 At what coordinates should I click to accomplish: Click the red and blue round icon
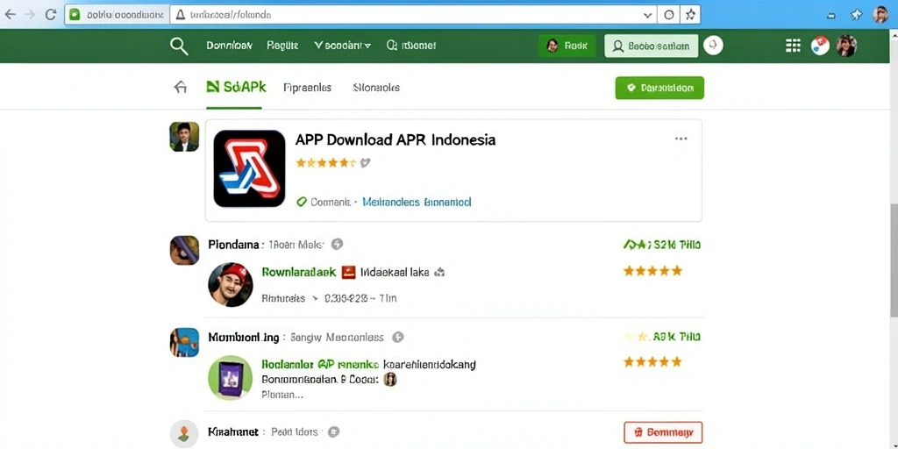click(x=820, y=46)
